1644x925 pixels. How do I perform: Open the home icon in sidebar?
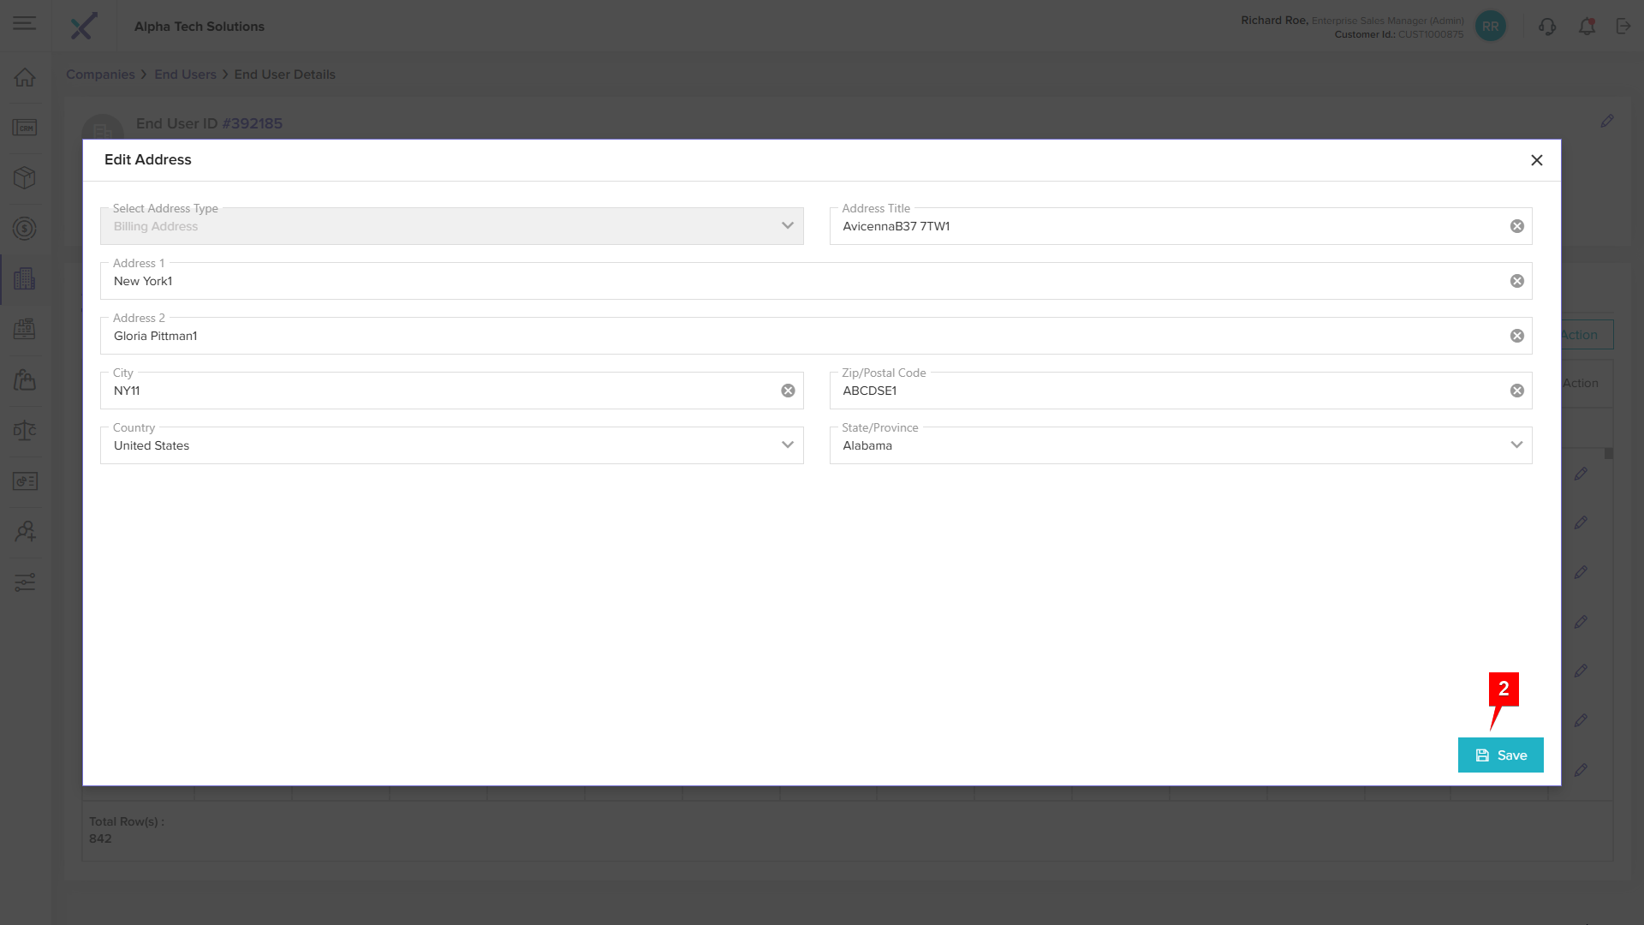(x=25, y=77)
